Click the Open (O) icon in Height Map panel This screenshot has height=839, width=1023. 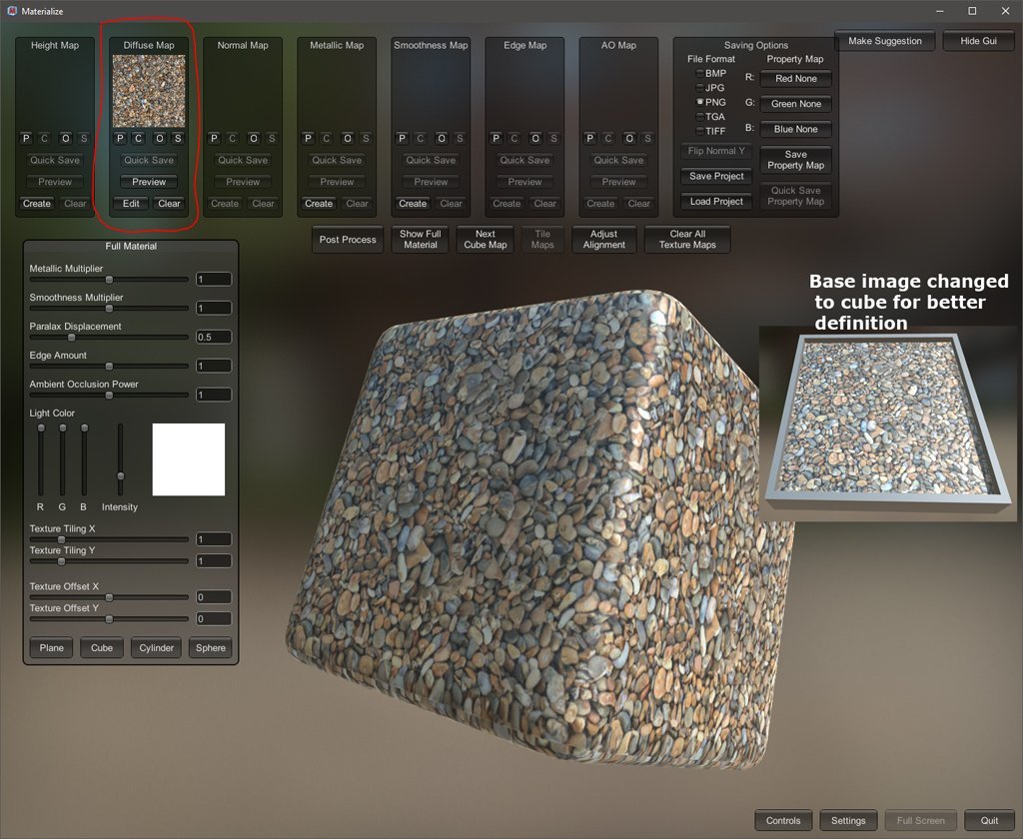point(65,139)
